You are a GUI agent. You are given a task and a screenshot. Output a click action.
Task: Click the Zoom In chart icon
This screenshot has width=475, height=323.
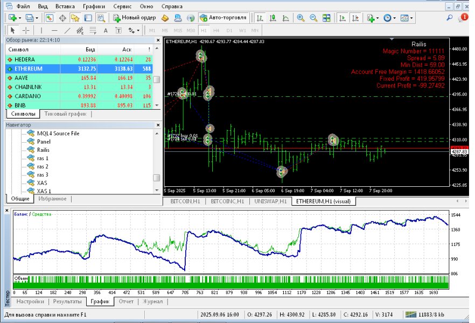(300, 17)
